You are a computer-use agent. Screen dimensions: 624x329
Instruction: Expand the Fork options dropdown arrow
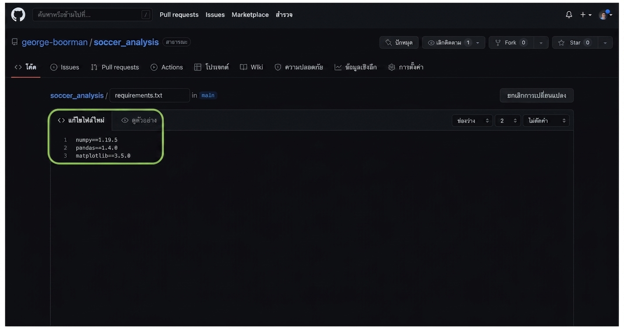click(541, 42)
